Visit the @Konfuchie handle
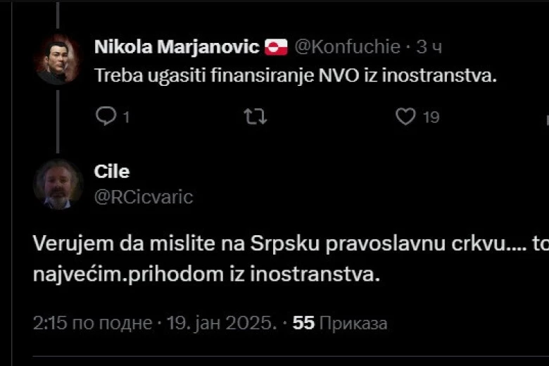This screenshot has height=366, width=549. point(346,47)
